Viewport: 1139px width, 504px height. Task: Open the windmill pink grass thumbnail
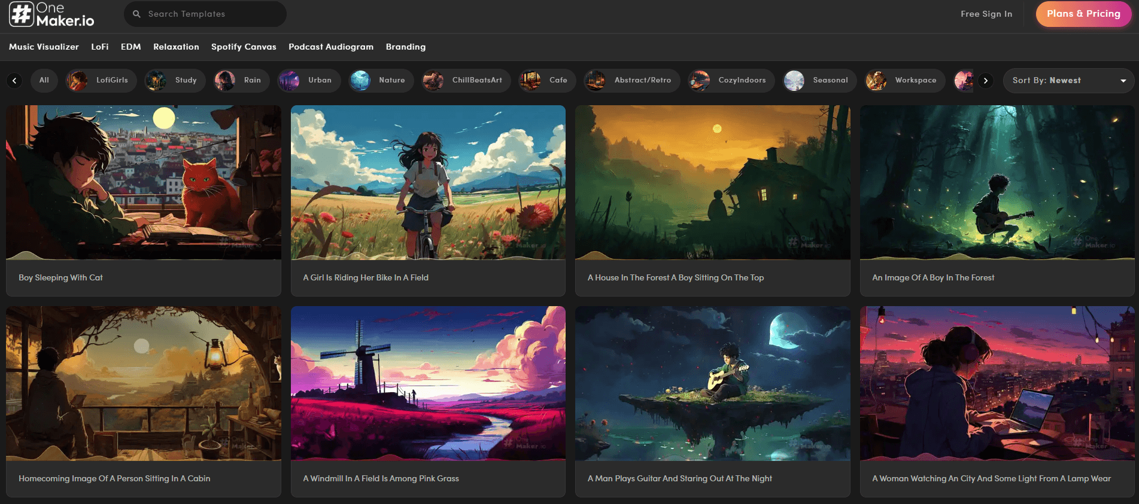tap(428, 383)
